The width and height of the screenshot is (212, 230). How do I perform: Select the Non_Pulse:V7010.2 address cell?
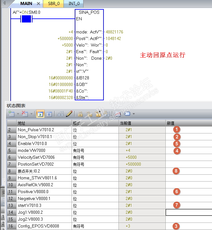44,130
